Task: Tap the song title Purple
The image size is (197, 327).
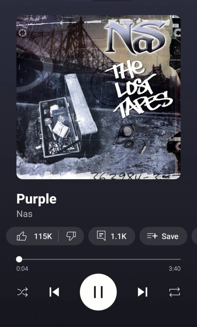Action: tap(36, 199)
